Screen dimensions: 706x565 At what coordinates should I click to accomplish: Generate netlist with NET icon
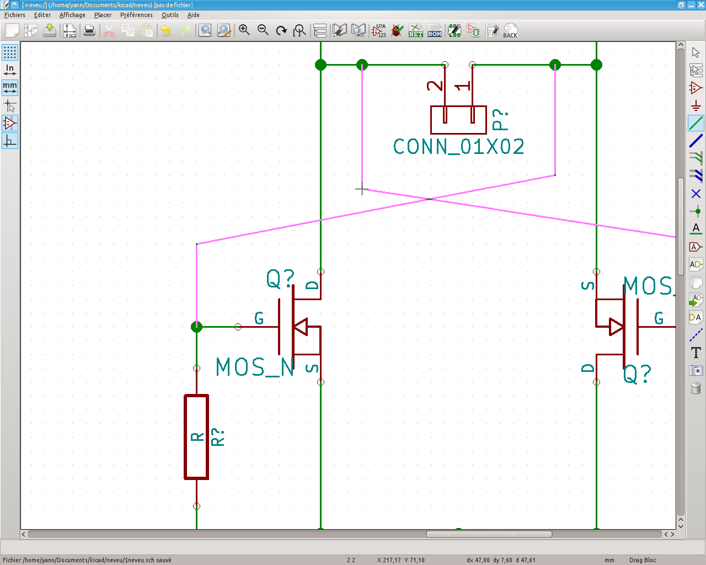tap(416, 30)
